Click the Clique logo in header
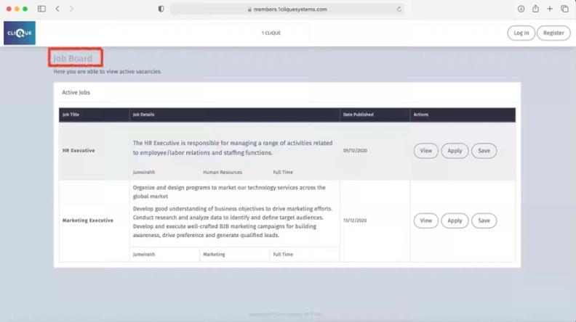576x322 pixels. 19,33
